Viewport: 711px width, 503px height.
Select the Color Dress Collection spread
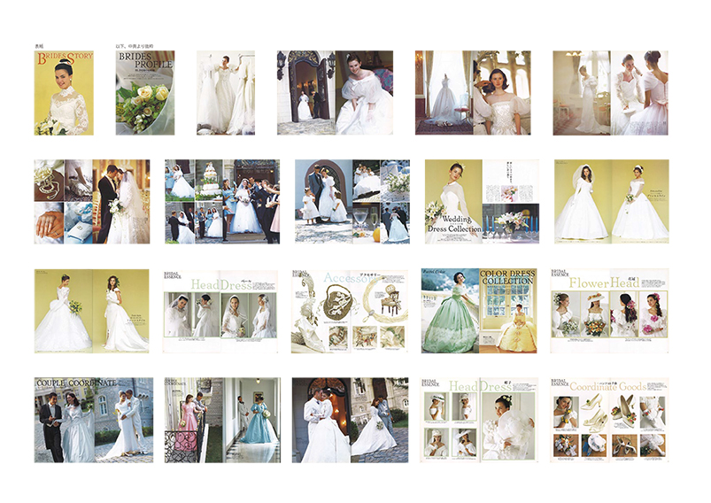(x=479, y=311)
